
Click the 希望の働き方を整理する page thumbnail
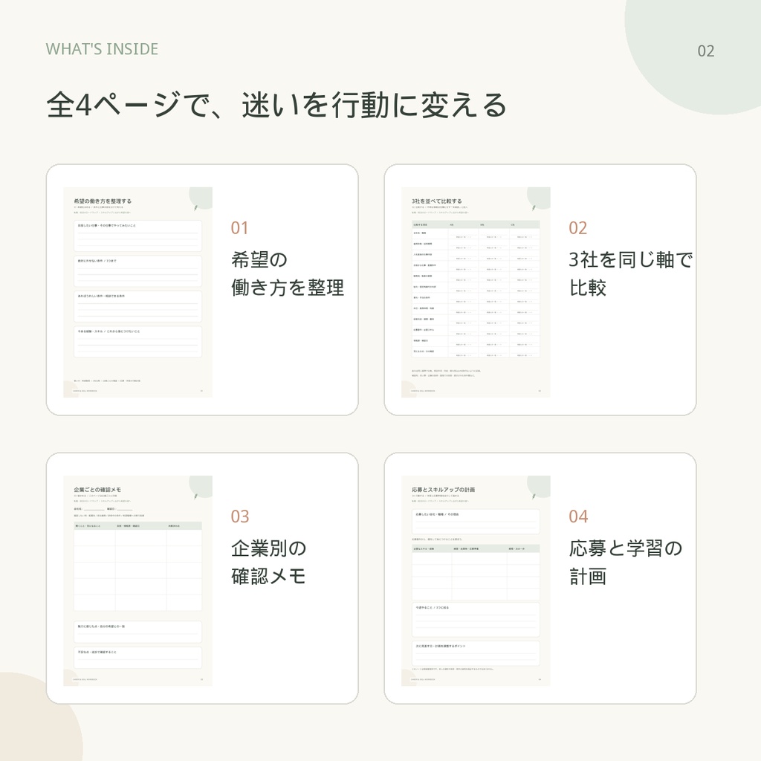pyautogui.click(x=137, y=292)
